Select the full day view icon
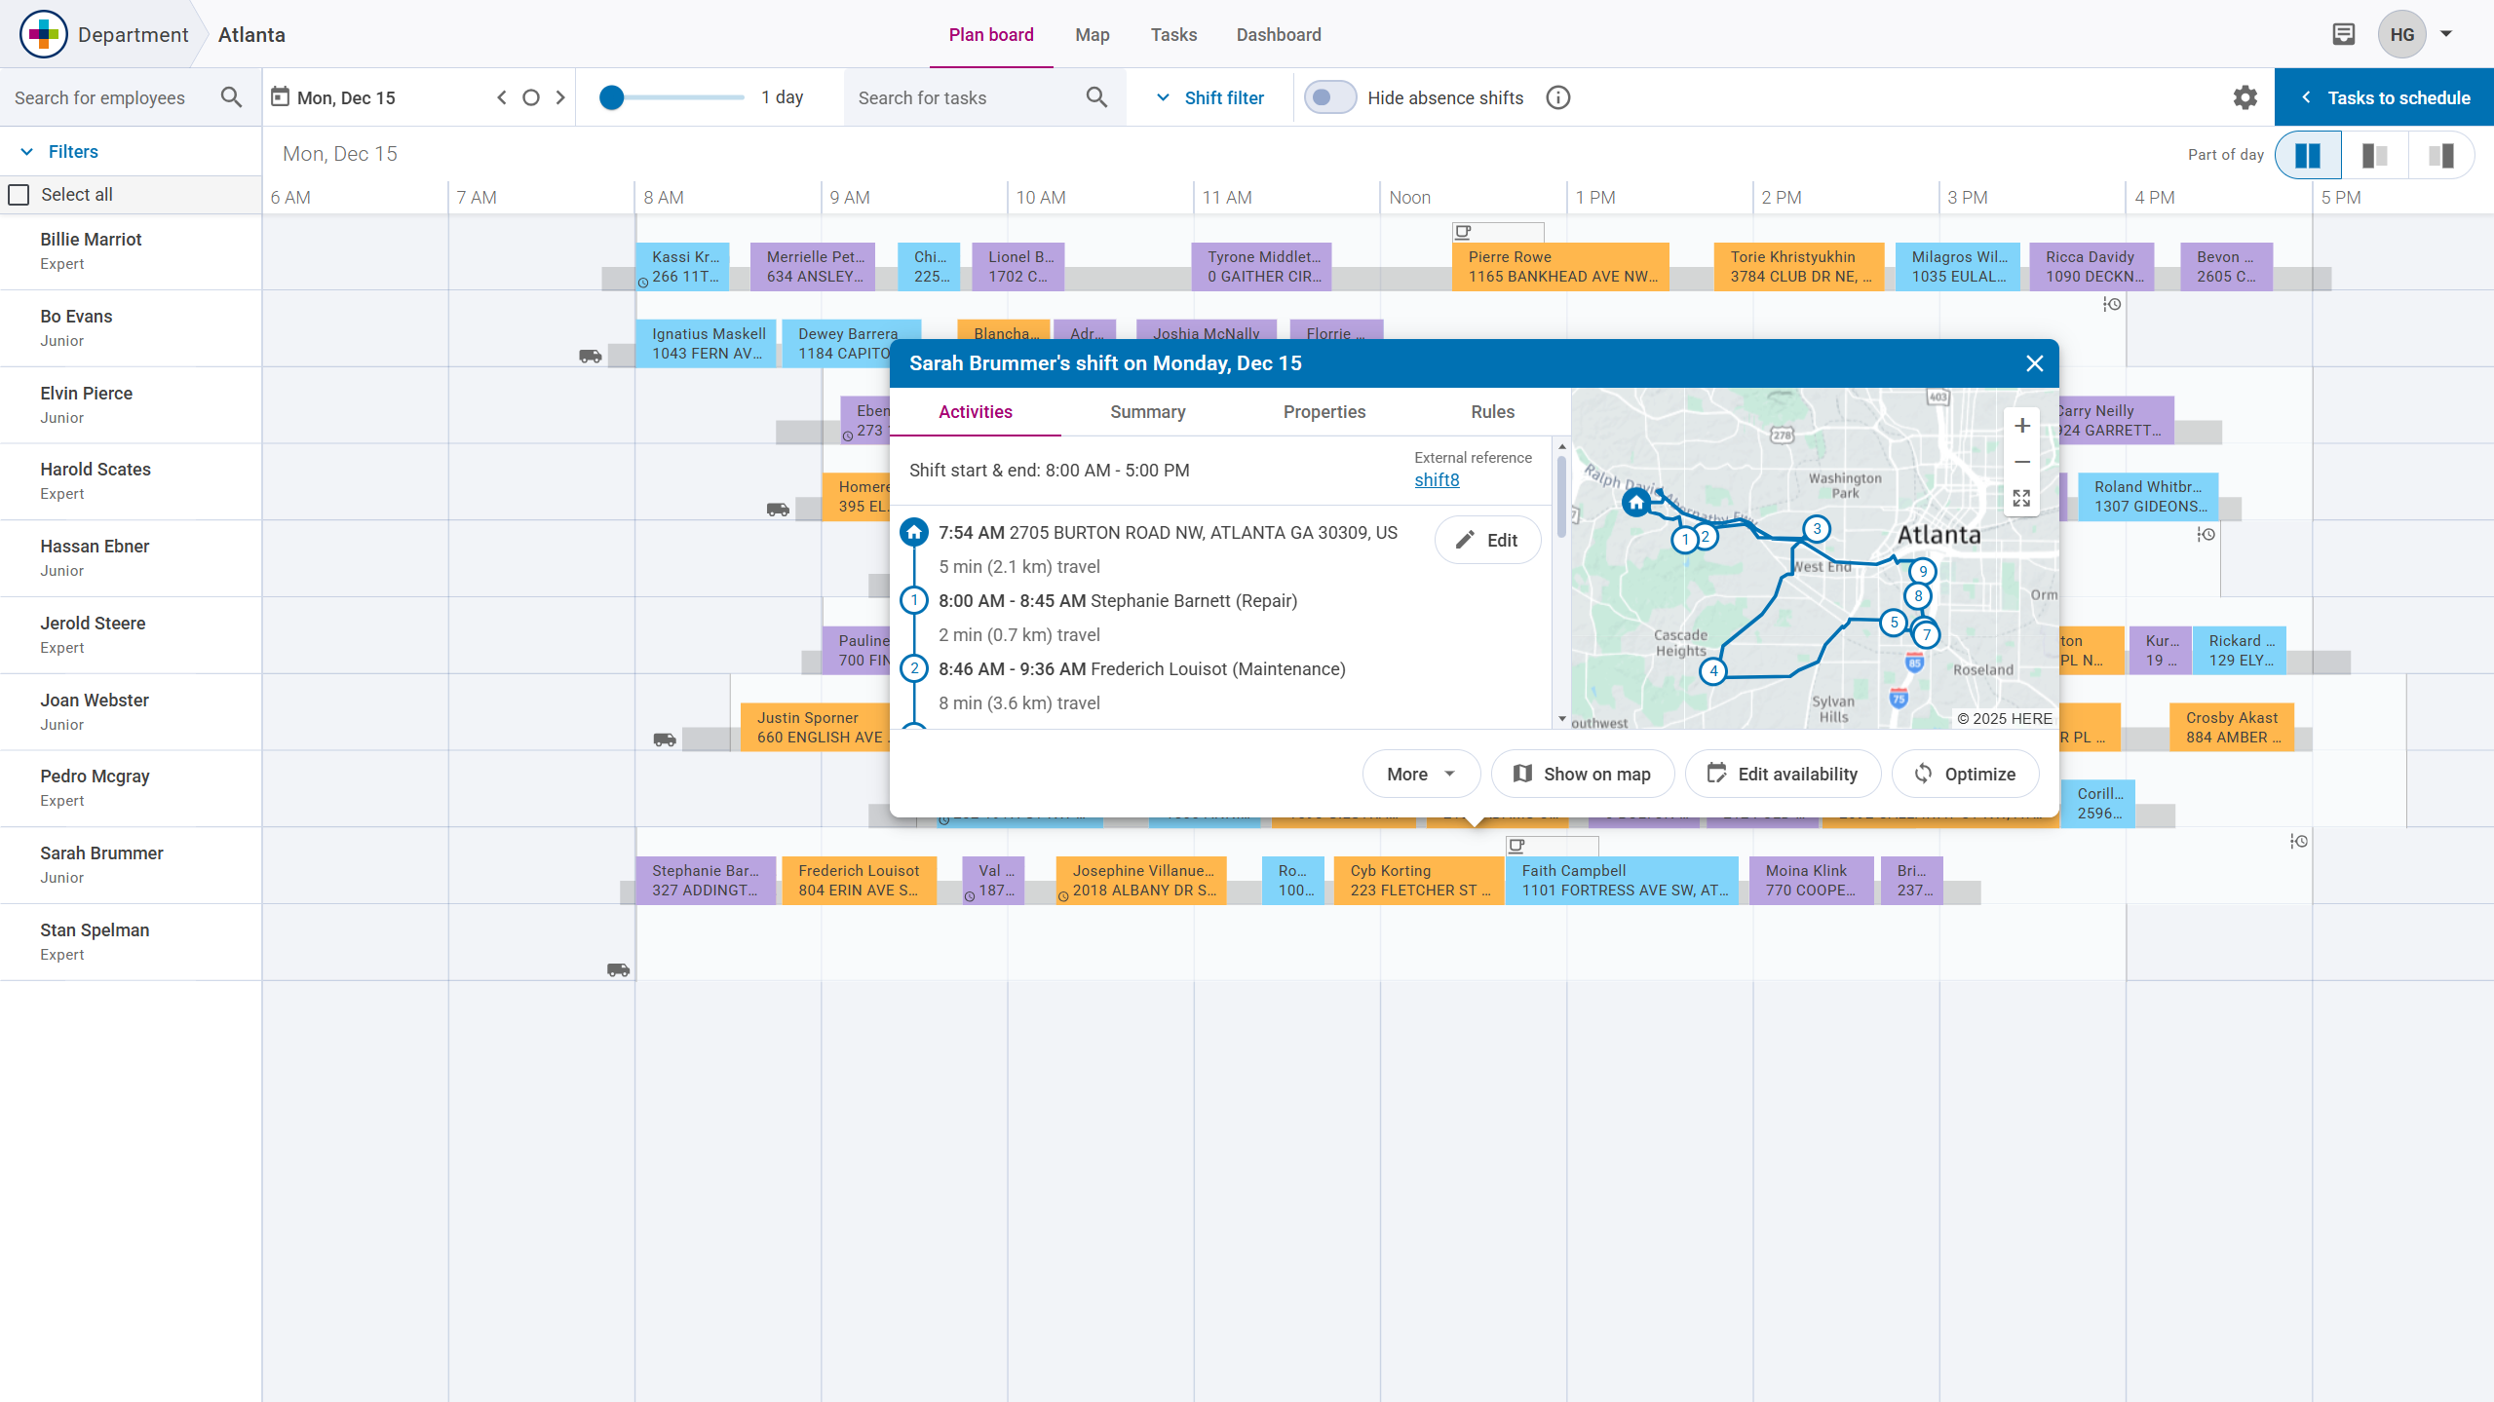This screenshot has height=1402, width=2494. pos(2308,156)
